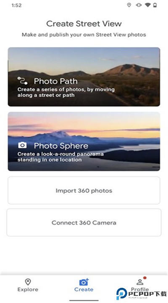Tap the red notification dot on Profile
The image size is (168, 303).
click(x=144, y=278)
